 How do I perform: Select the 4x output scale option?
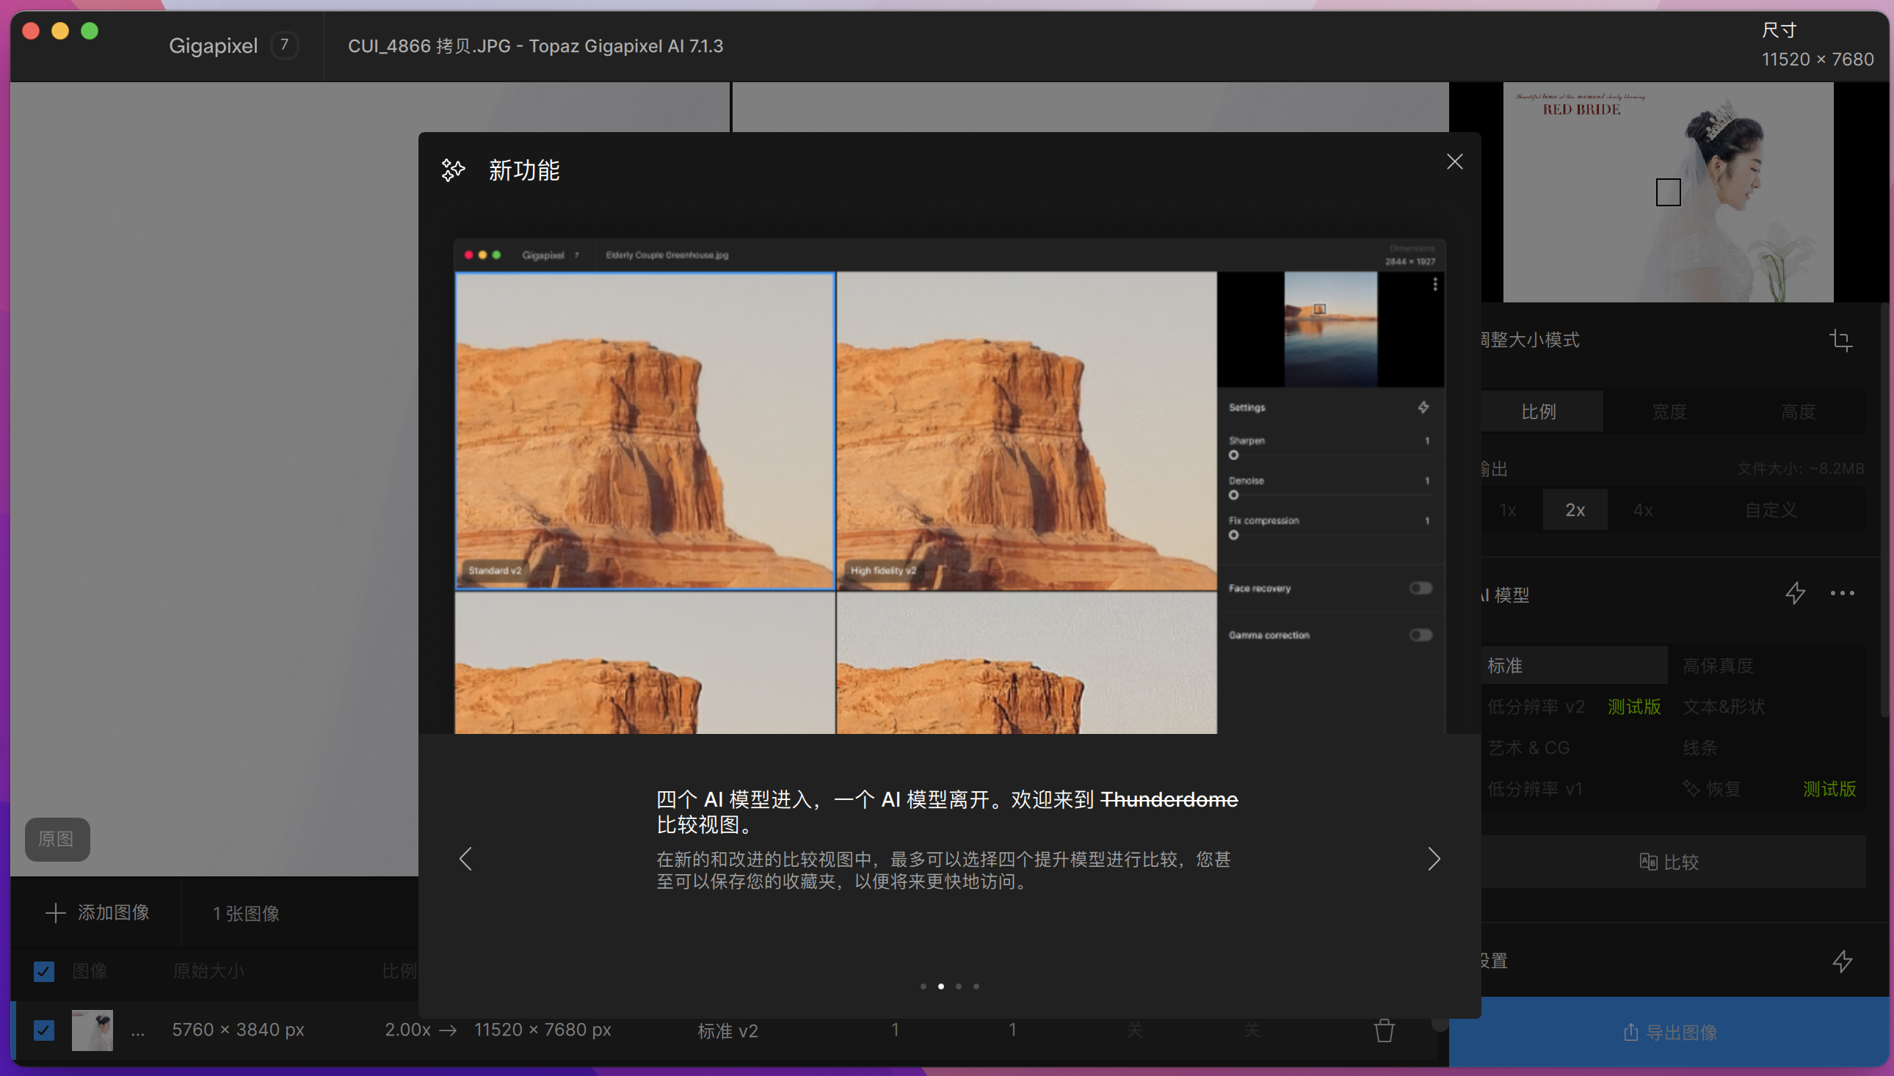pos(1643,510)
